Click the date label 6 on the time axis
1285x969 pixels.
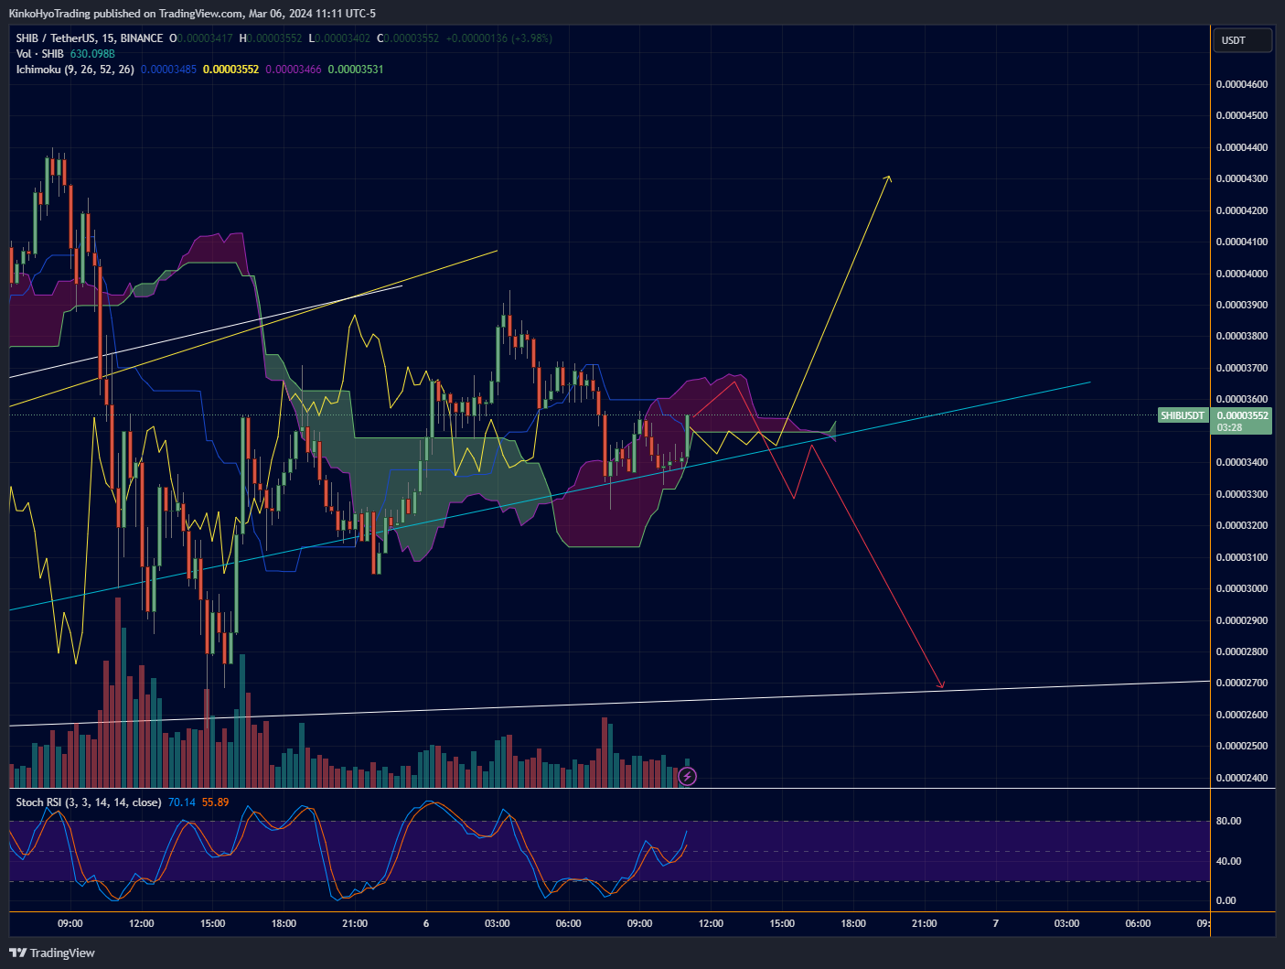click(x=426, y=923)
